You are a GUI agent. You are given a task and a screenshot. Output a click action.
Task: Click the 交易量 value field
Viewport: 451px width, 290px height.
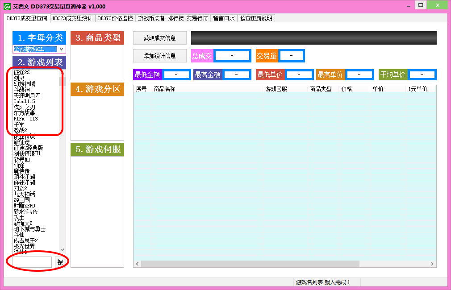click(x=292, y=56)
